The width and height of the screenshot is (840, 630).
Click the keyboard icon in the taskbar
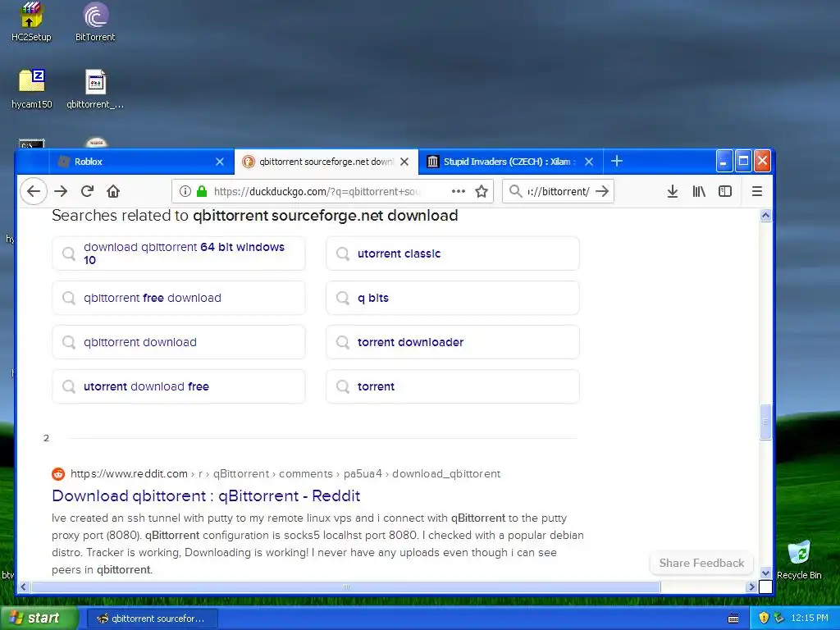(733, 619)
